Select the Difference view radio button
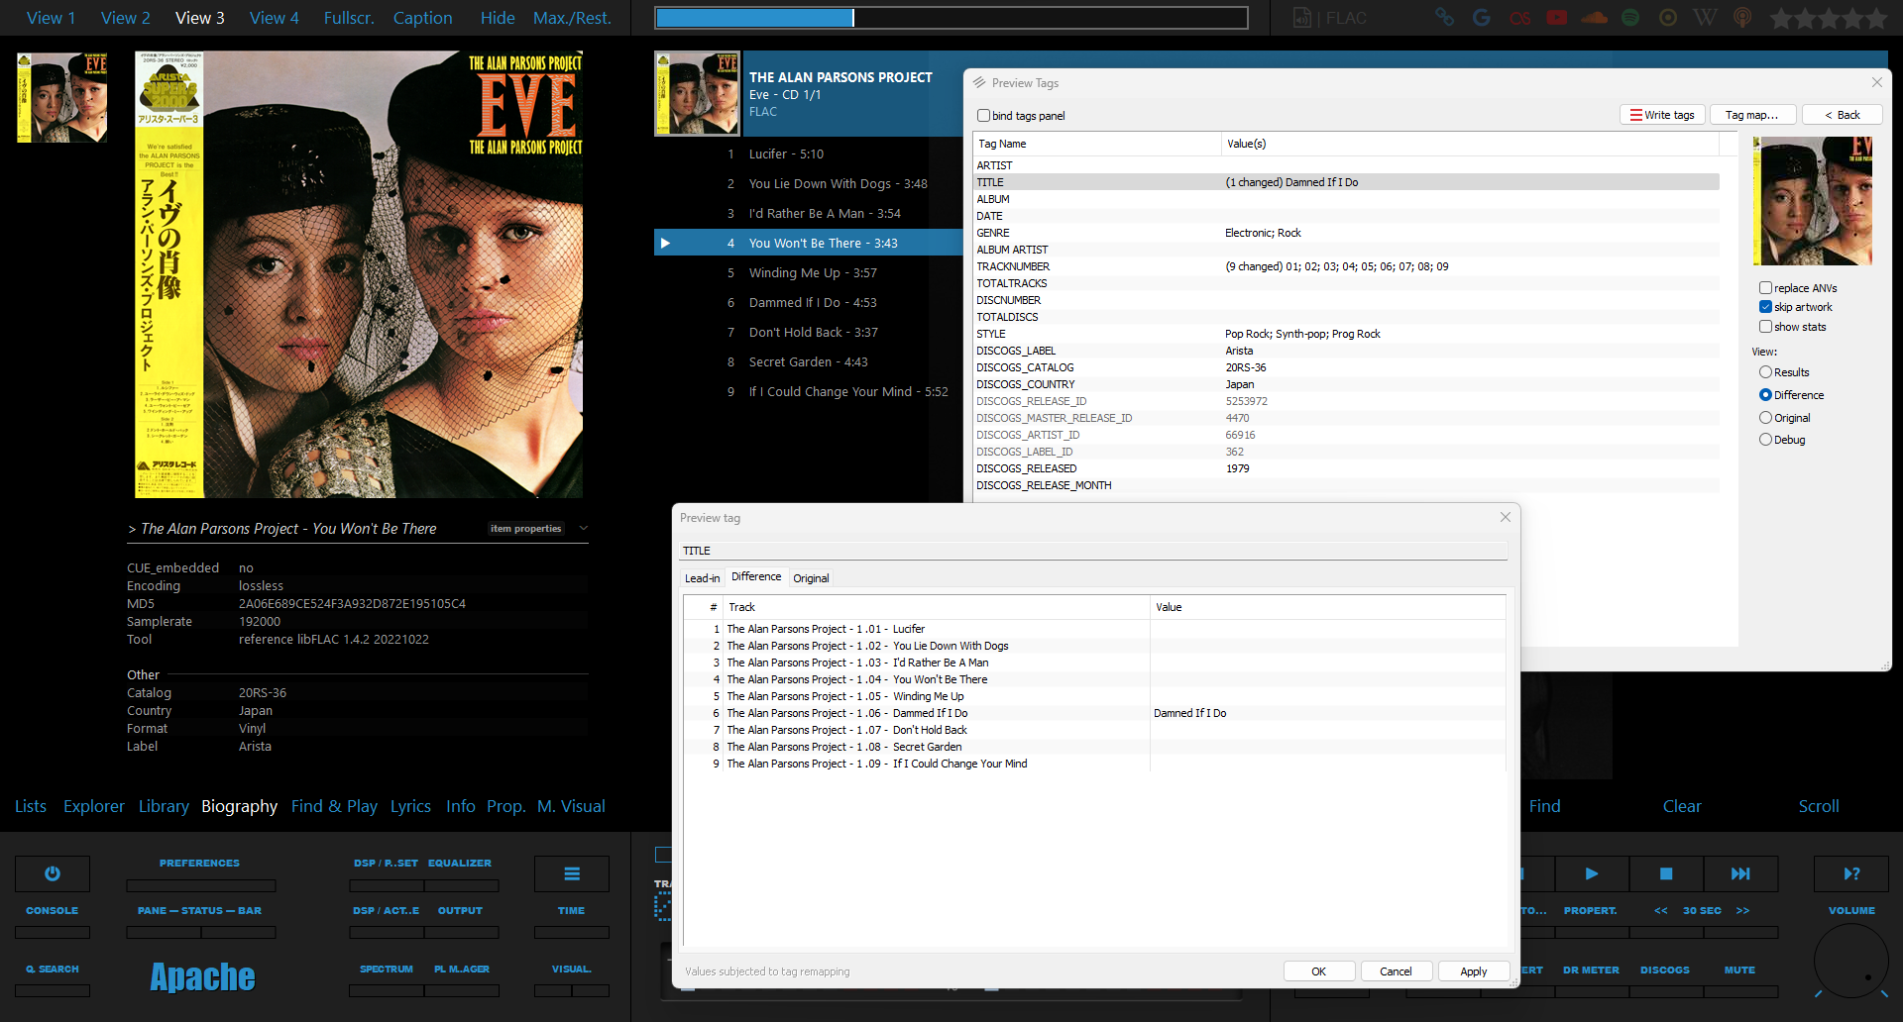Screen dimensions: 1903x1022 pos(1765,395)
